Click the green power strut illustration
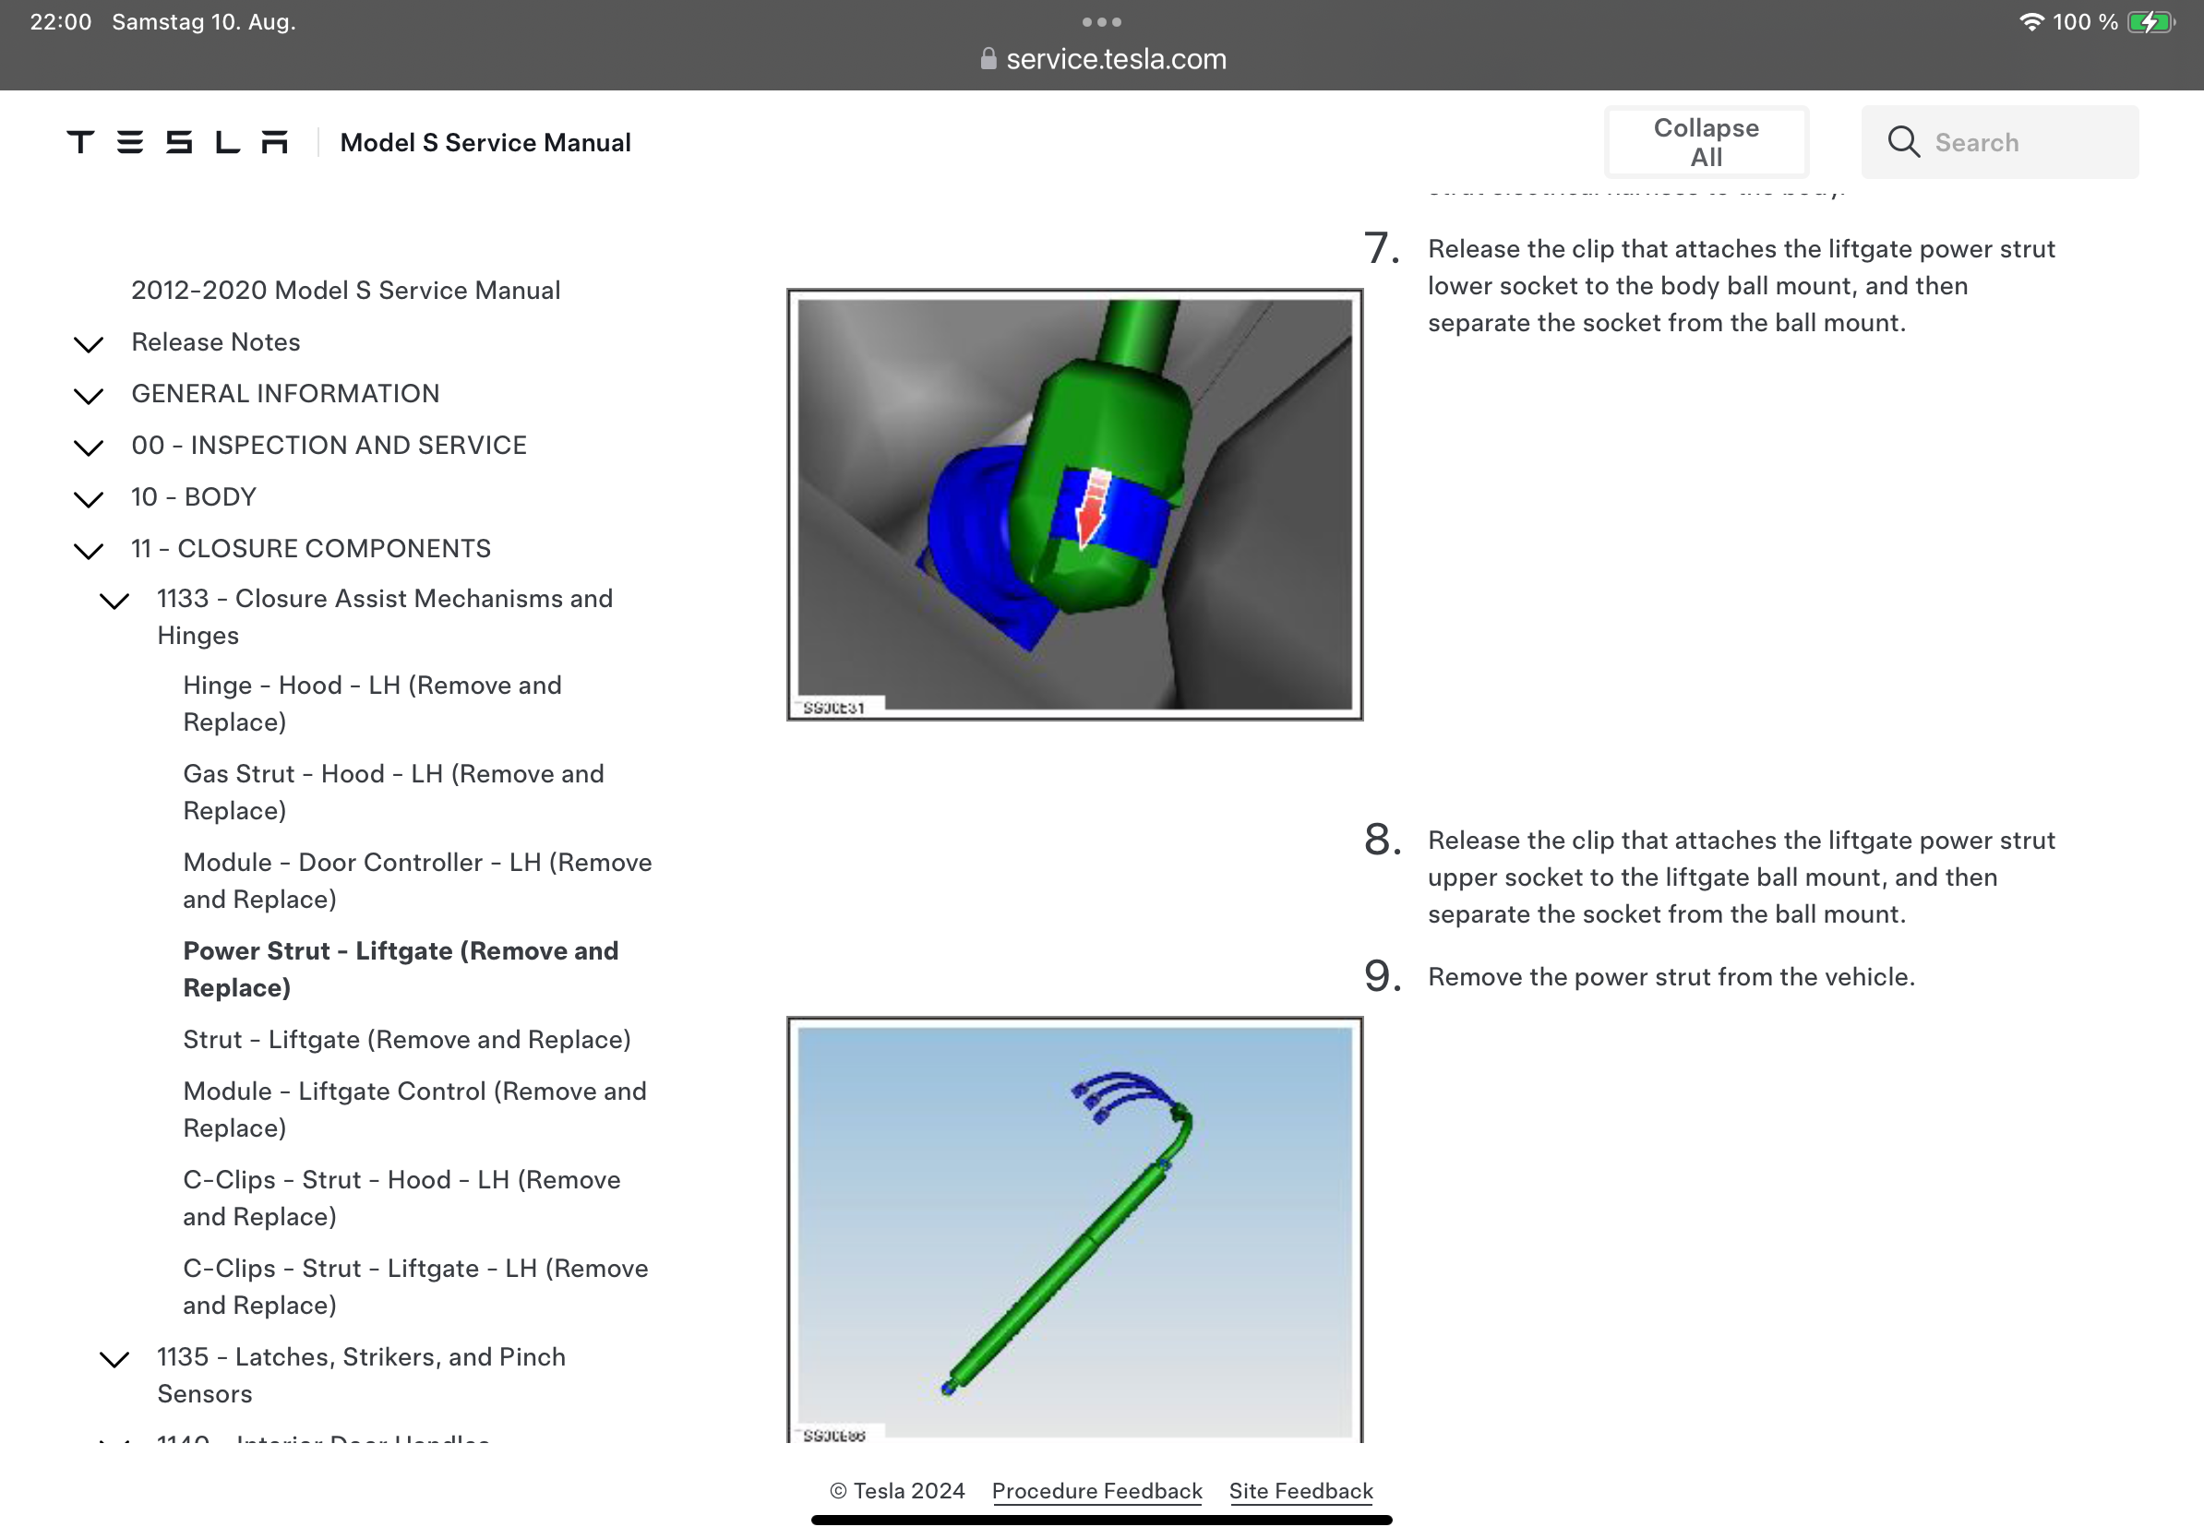Screen dimensions: 2204x1539 [1074, 1230]
